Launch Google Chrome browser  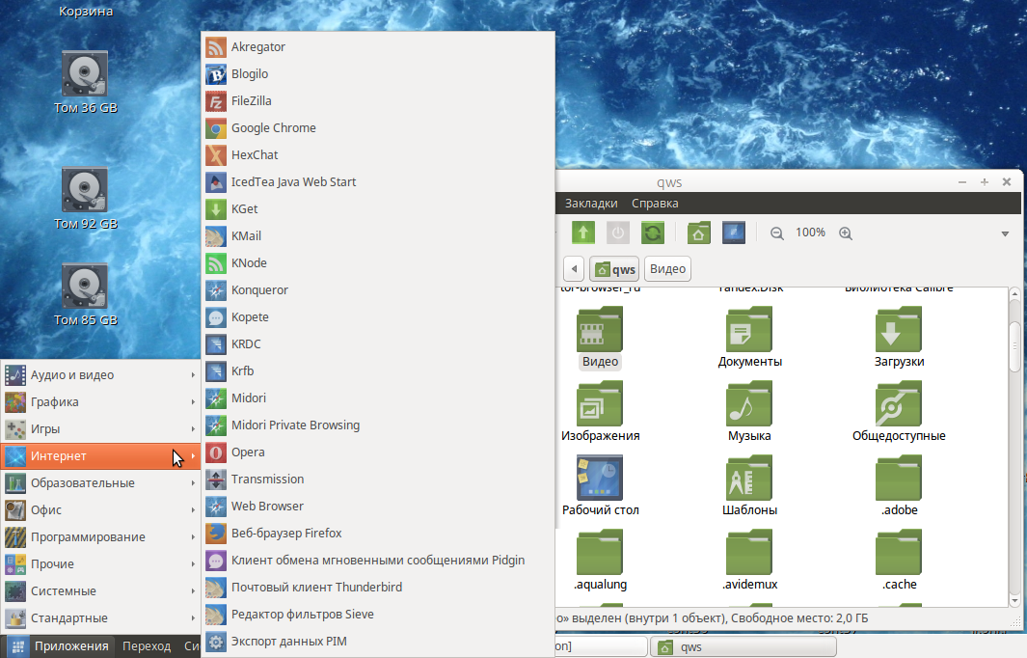pyautogui.click(x=378, y=127)
